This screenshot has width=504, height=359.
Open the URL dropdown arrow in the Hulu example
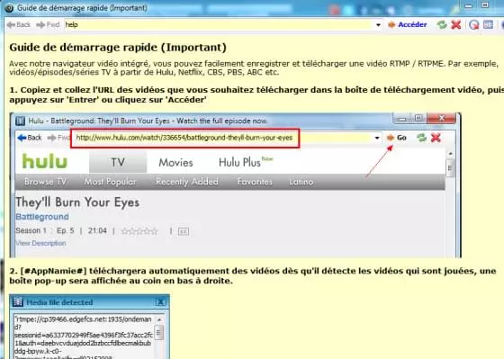point(377,139)
